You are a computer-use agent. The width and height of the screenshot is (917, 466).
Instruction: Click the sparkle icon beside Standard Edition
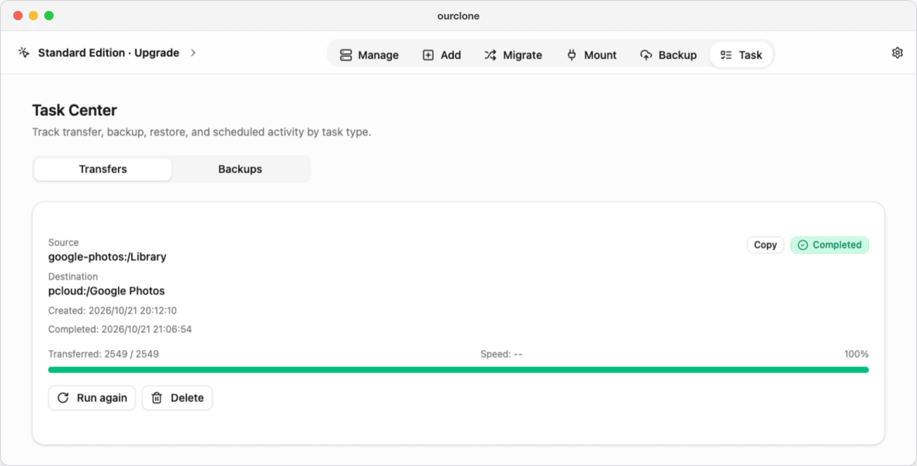pos(23,52)
